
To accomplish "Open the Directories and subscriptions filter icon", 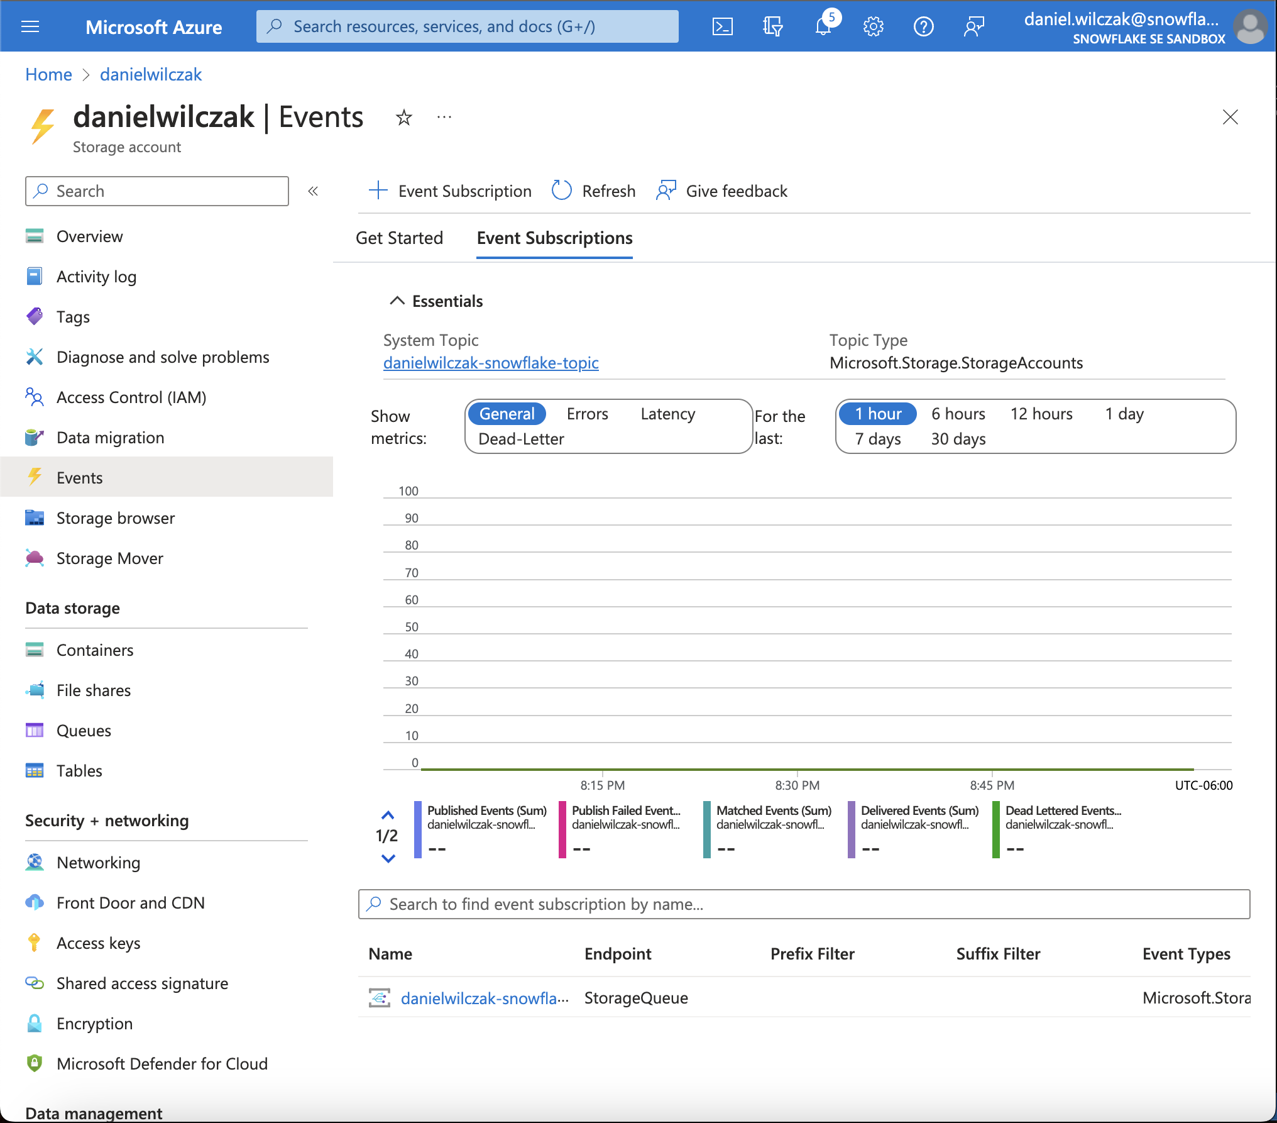I will [x=772, y=26].
